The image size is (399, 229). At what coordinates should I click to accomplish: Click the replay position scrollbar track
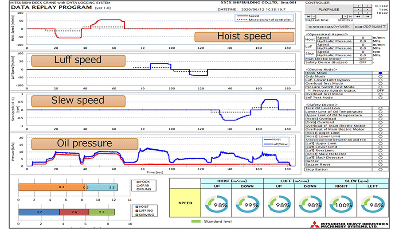[x=329, y=16]
